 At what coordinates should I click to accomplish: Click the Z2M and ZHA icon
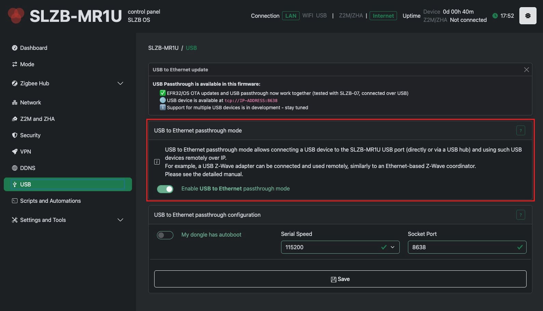coord(14,119)
